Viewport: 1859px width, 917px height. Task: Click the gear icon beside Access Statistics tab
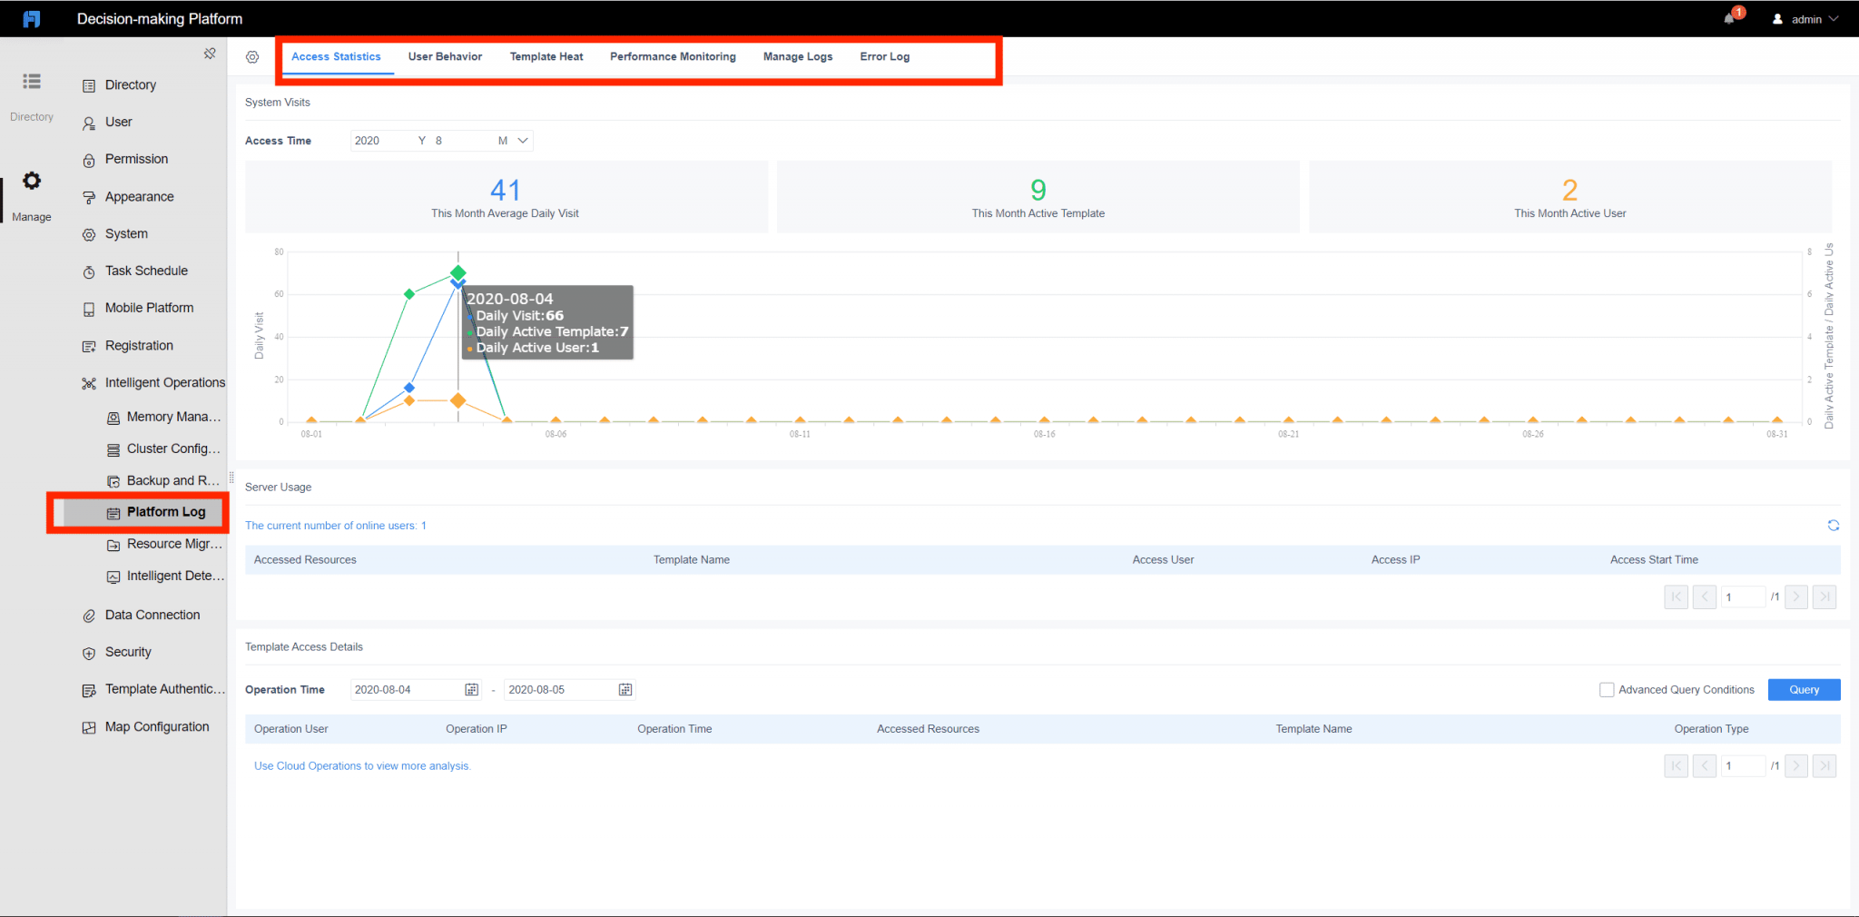coord(252,57)
